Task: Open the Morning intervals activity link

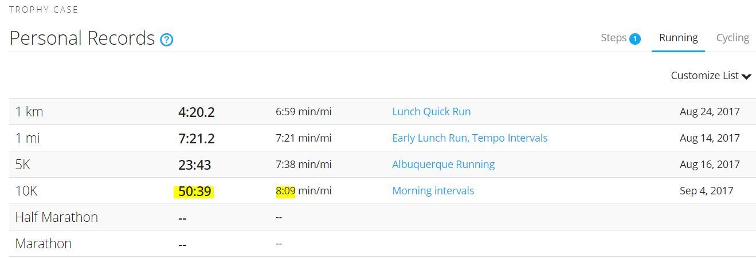Action: (433, 191)
